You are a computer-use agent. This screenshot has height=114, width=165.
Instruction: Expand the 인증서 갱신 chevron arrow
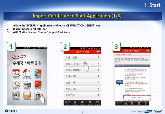(x=98, y=76)
